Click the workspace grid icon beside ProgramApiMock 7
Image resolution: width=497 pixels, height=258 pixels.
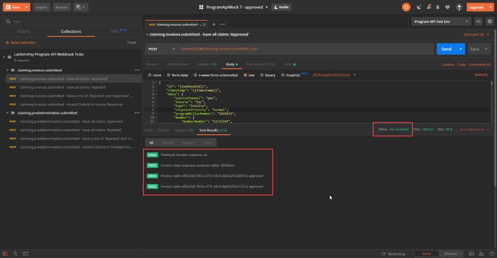coord(201,7)
